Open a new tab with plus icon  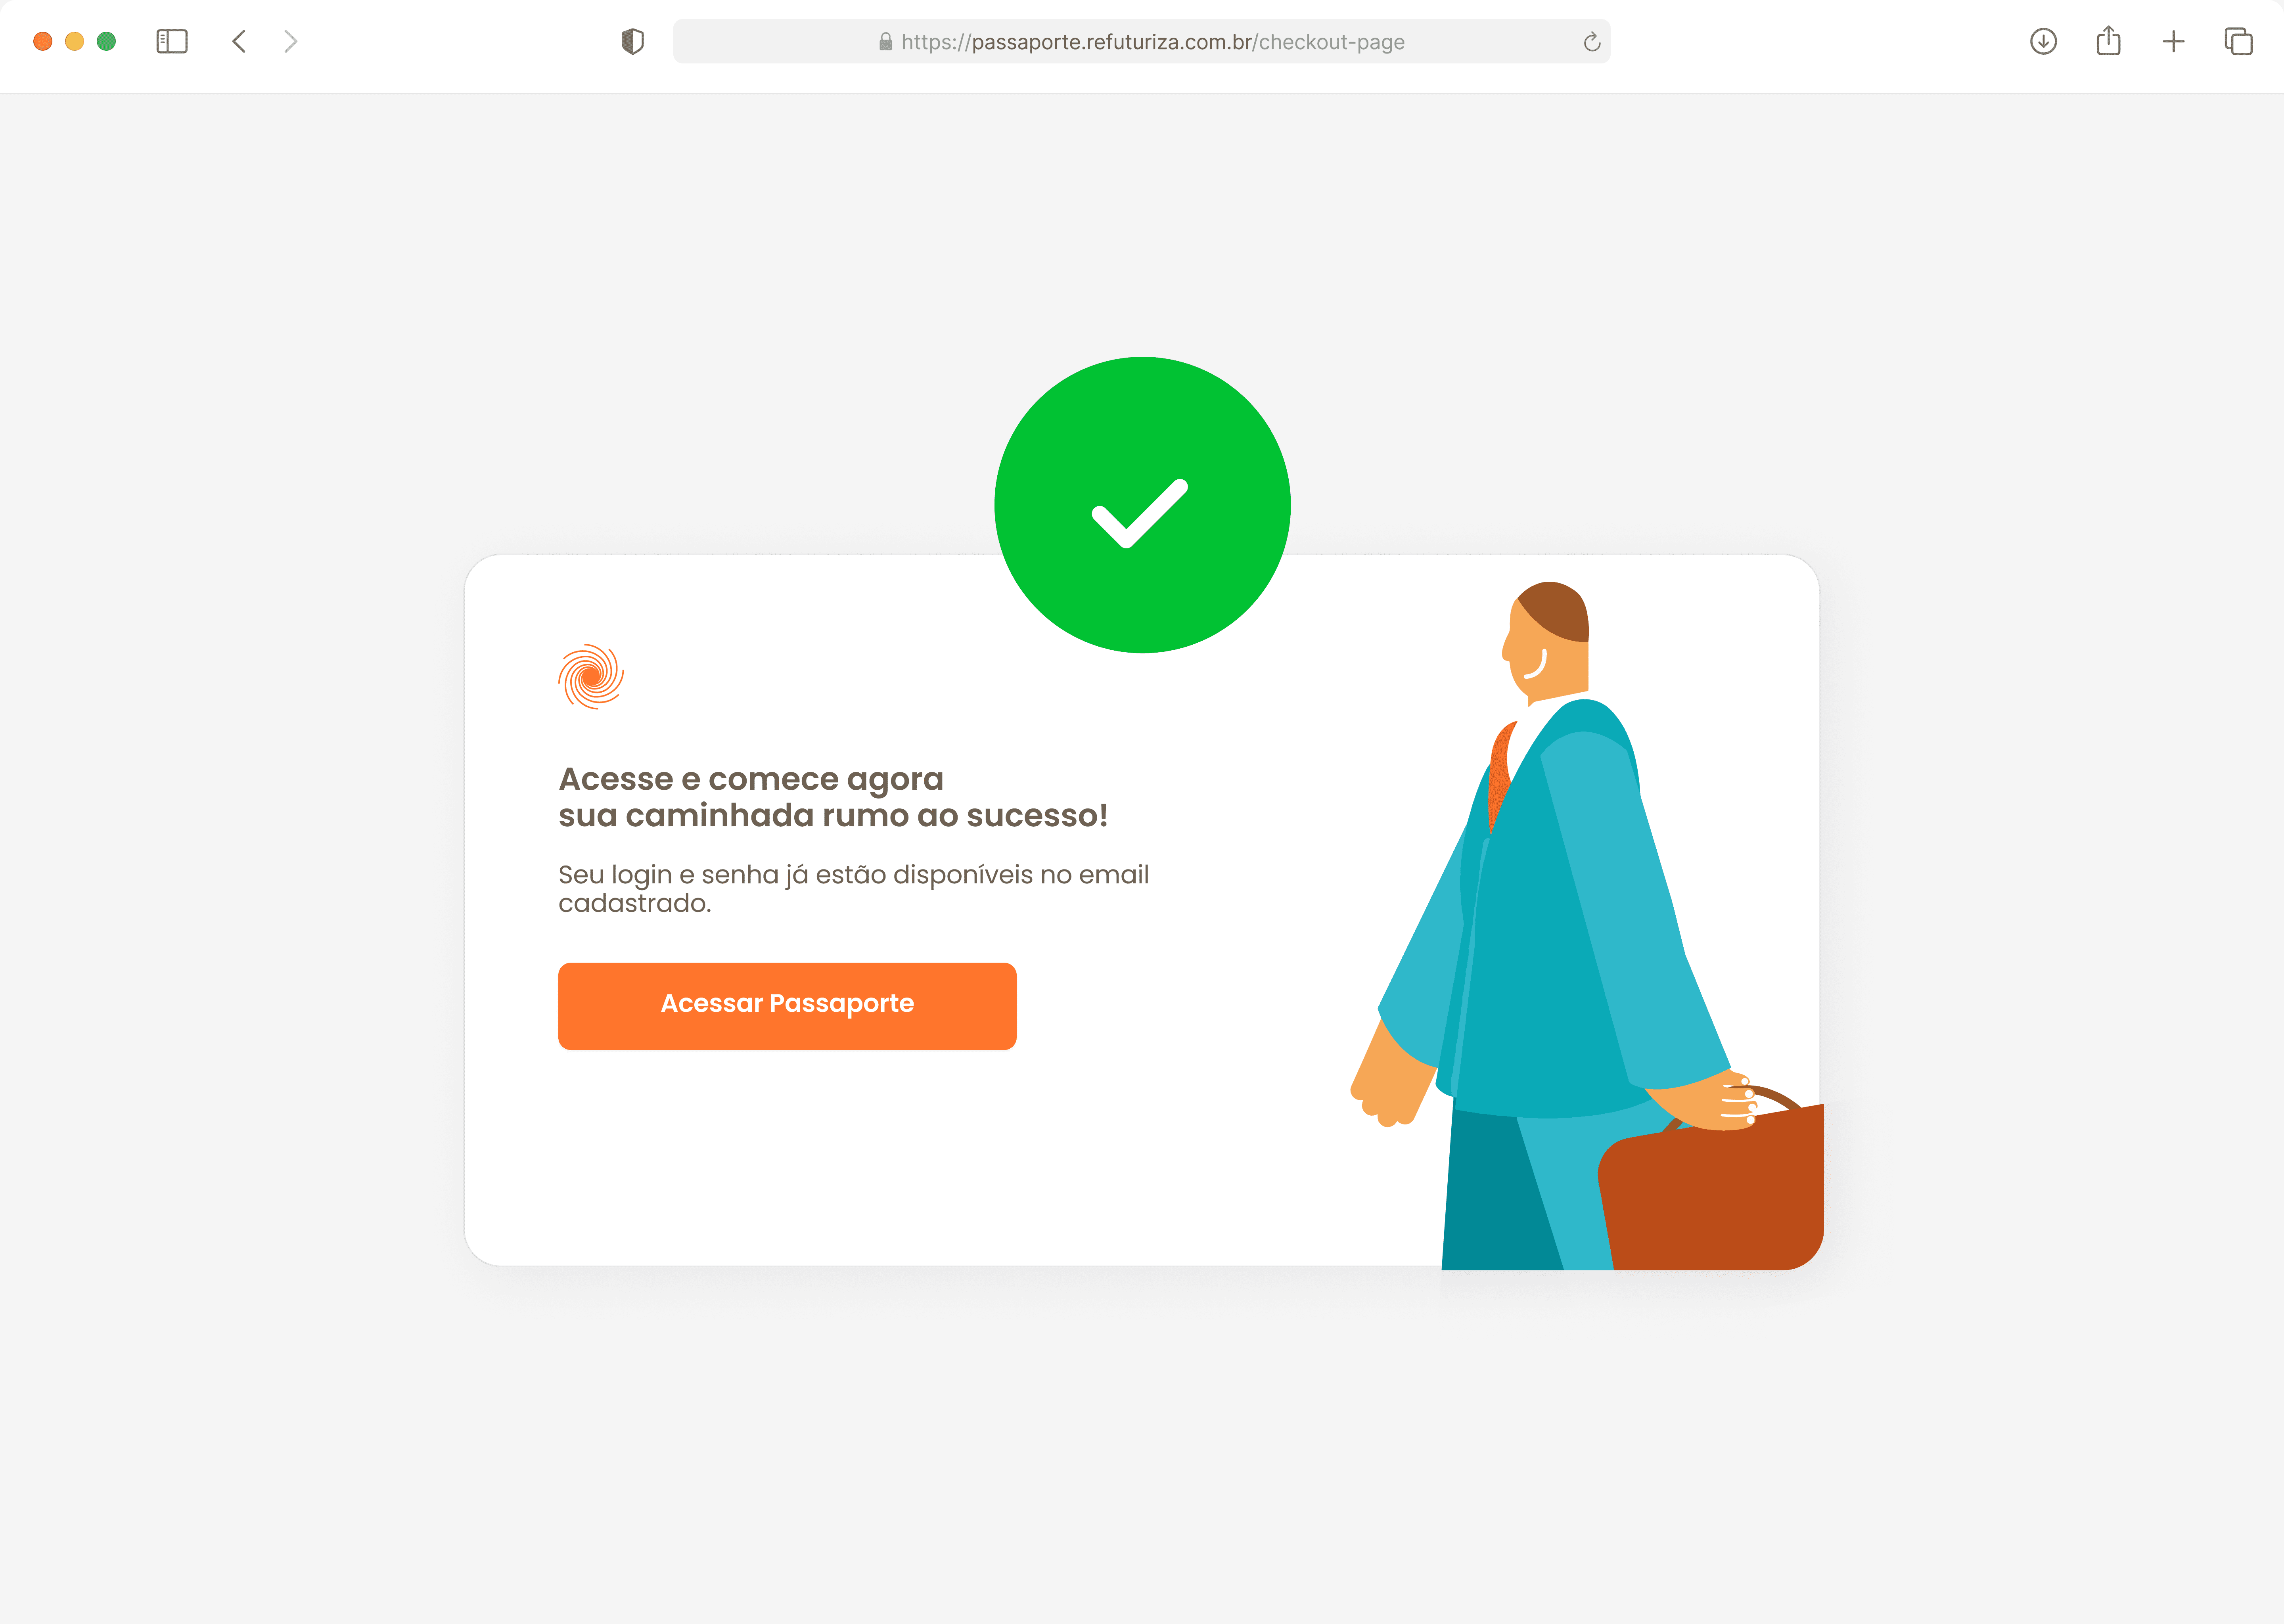tap(2173, 41)
